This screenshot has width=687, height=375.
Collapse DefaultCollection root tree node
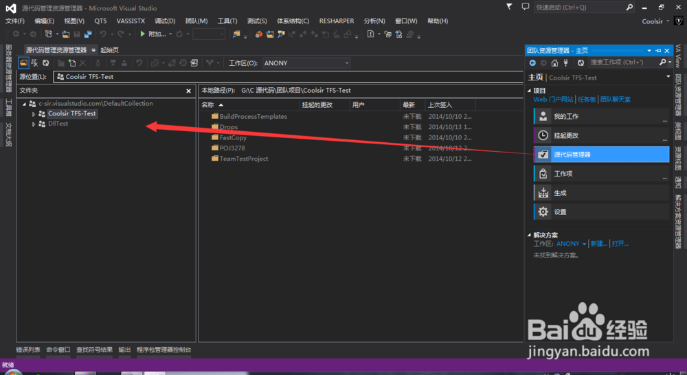[24, 104]
